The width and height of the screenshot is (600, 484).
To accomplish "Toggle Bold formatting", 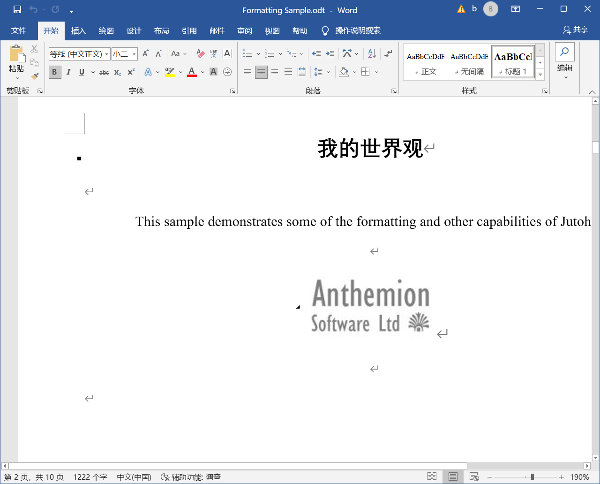I will [55, 72].
